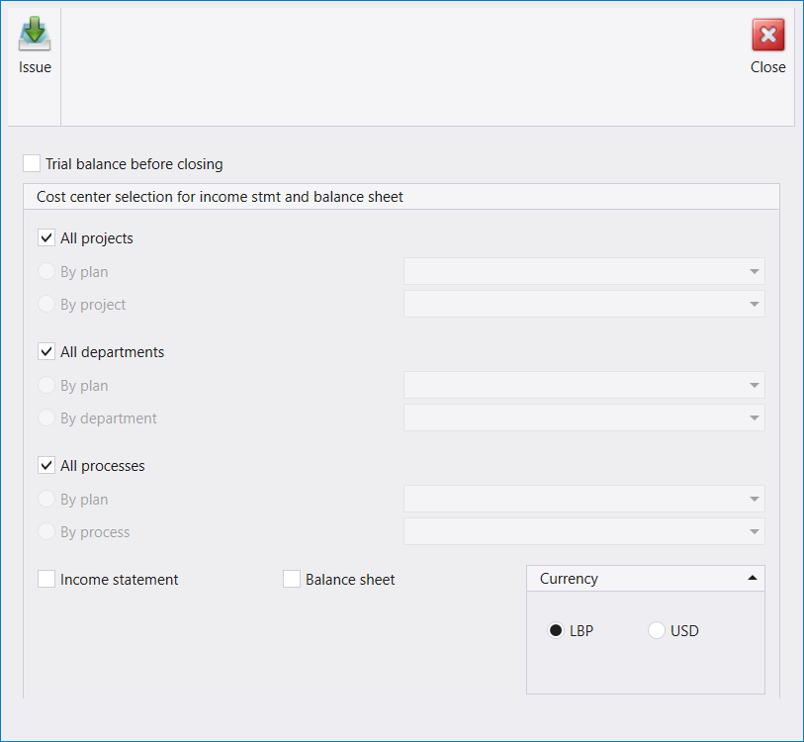Collapse the Currency panel arrow
The height and width of the screenshot is (742, 804).
753,578
